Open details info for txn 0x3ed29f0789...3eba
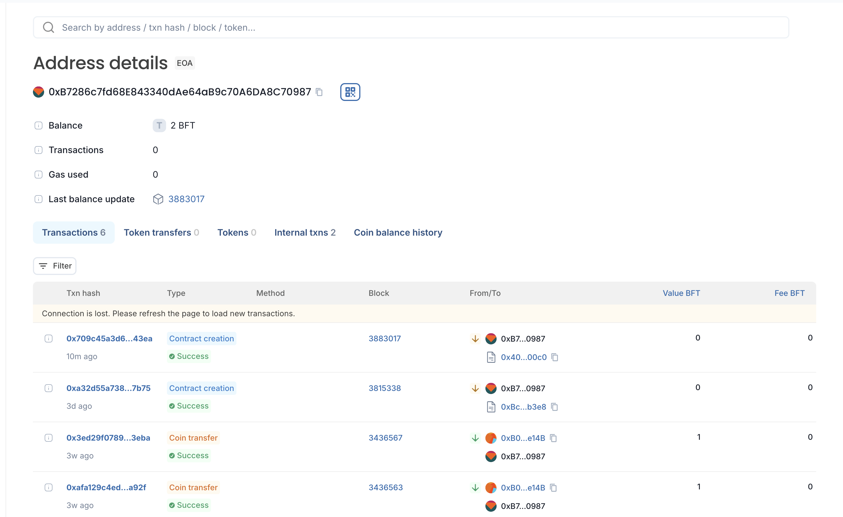Image resolution: width=843 pixels, height=517 pixels. (x=49, y=438)
